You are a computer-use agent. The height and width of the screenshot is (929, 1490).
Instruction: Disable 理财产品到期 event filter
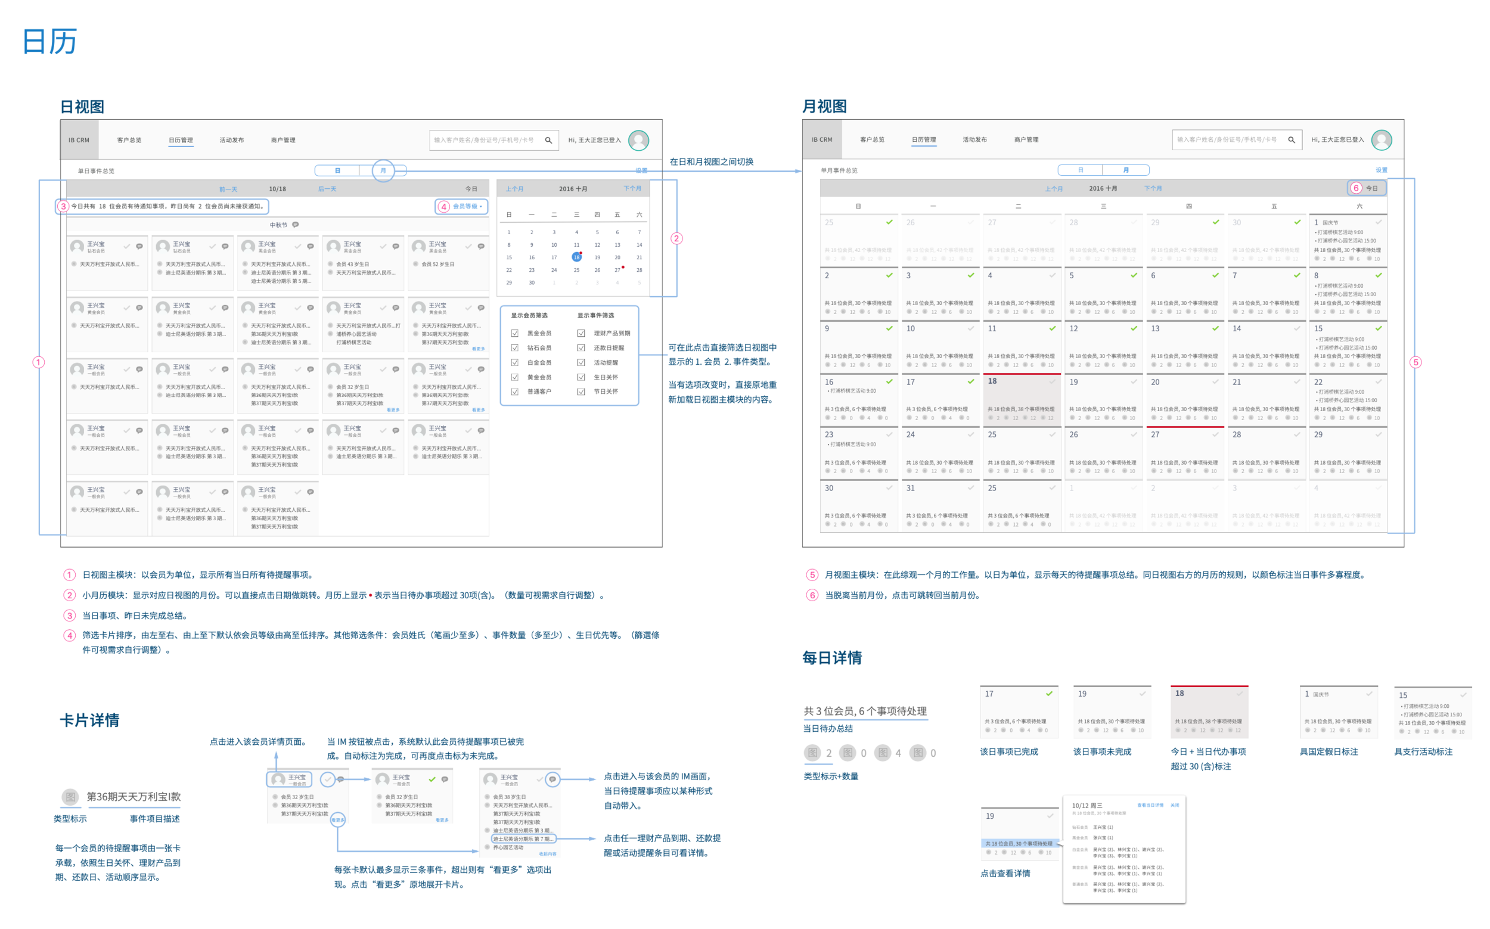(x=581, y=333)
